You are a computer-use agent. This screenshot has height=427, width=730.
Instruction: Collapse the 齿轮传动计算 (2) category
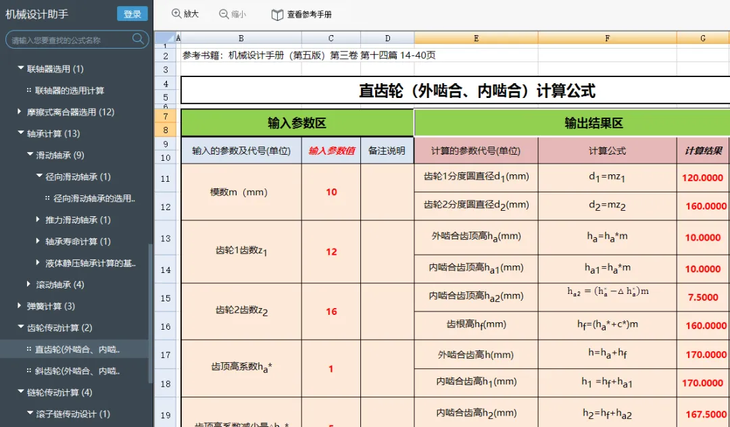click(20, 327)
